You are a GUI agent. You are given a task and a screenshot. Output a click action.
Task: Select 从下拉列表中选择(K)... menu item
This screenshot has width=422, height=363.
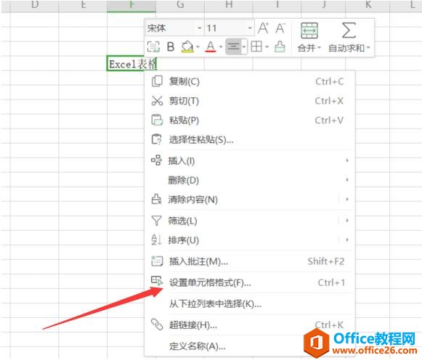pyautogui.click(x=249, y=303)
